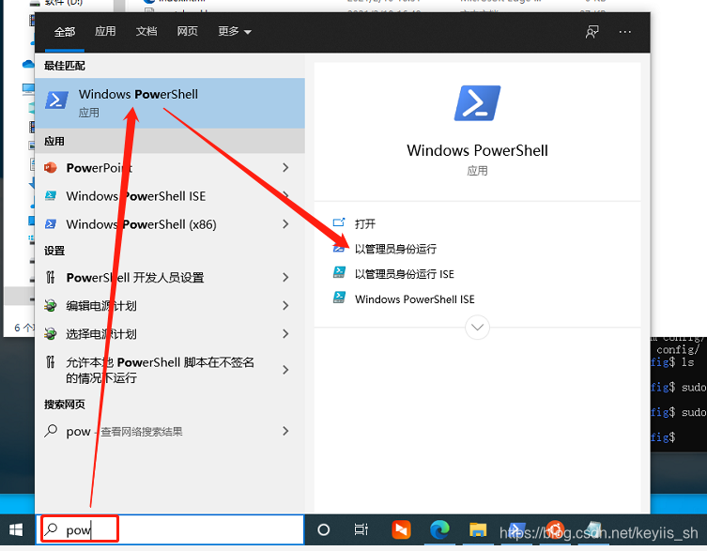Switch to the 全部 tab

[x=65, y=32]
